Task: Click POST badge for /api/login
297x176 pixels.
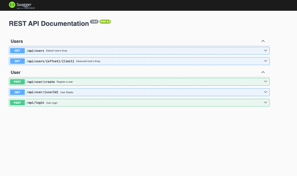Action: click(17, 103)
